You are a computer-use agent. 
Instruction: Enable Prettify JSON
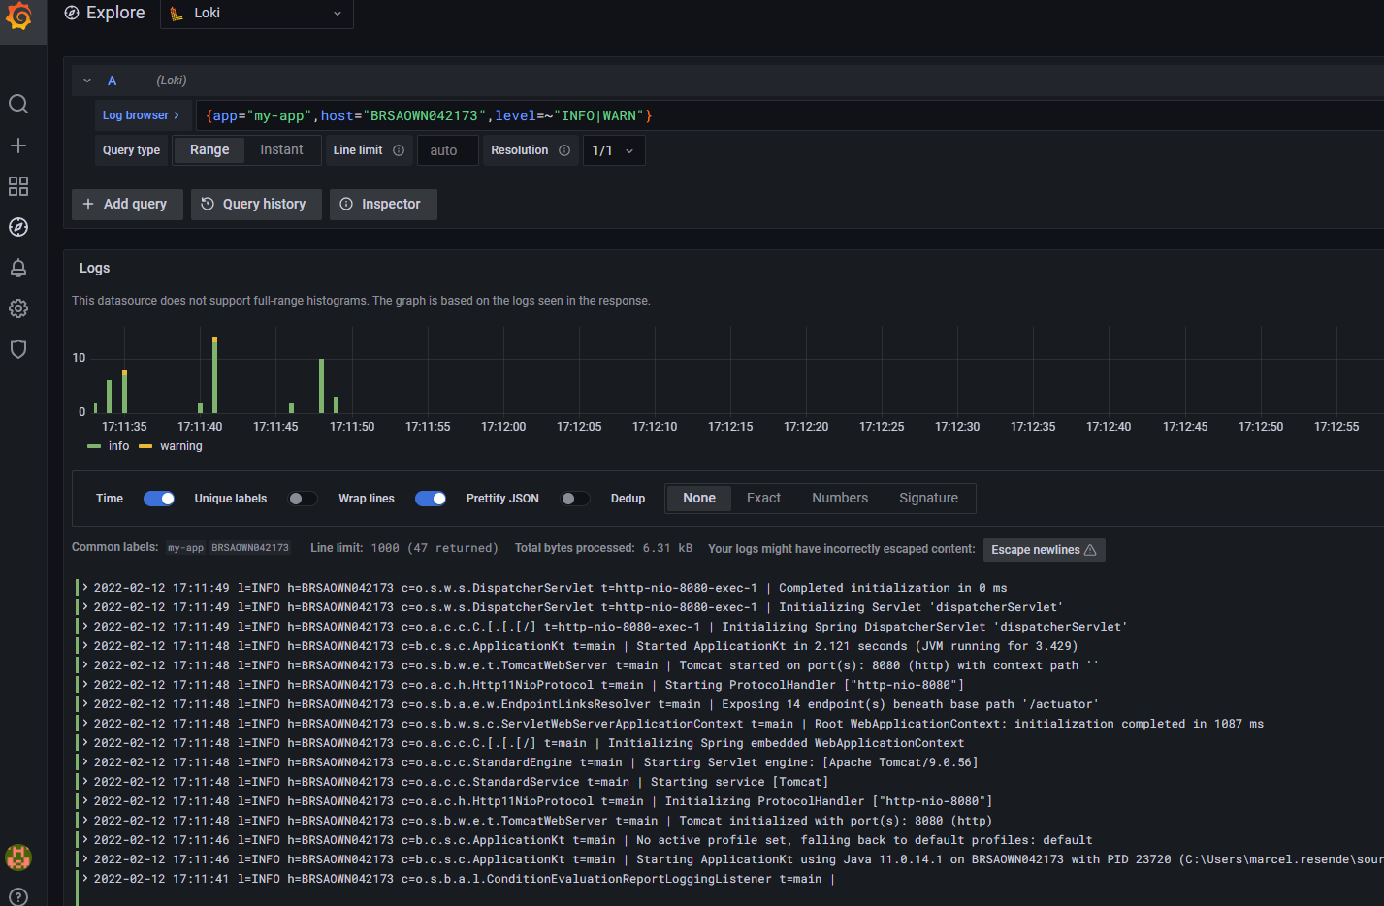click(x=574, y=498)
